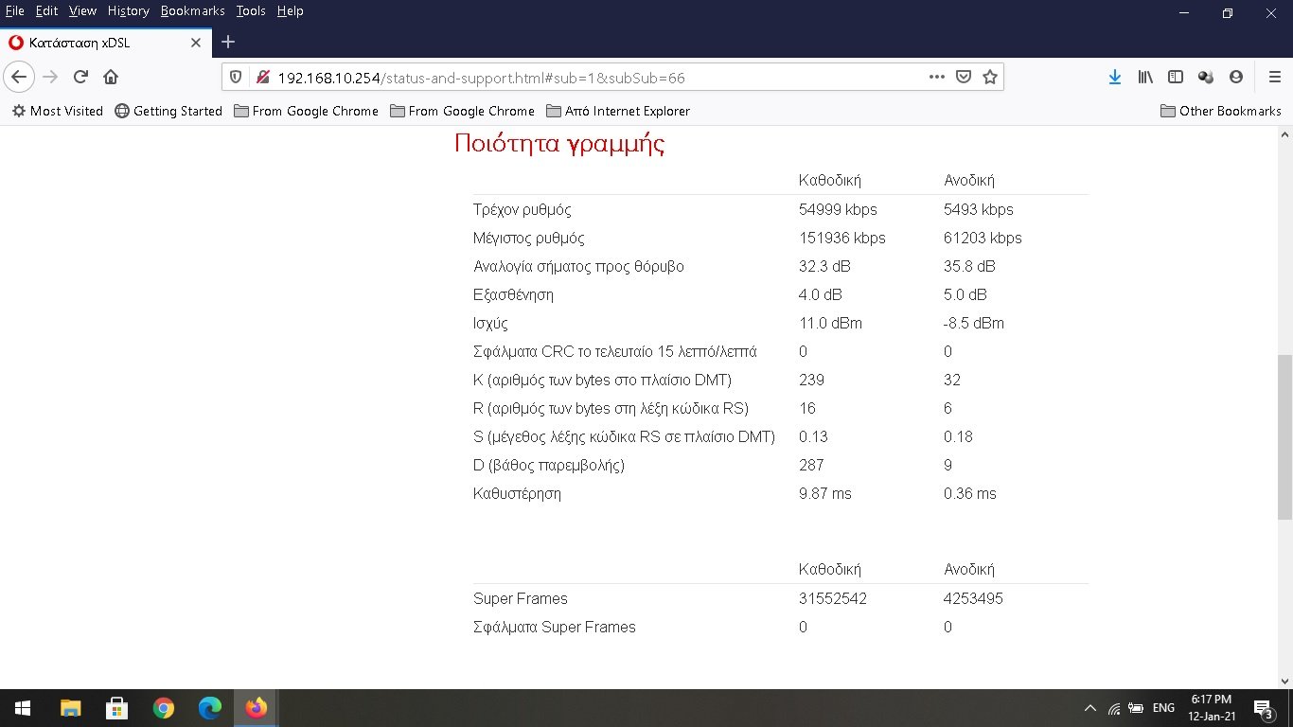Open the Library icon
Image resolution: width=1293 pixels, height=727 pixels.
tap(1145, 77)
